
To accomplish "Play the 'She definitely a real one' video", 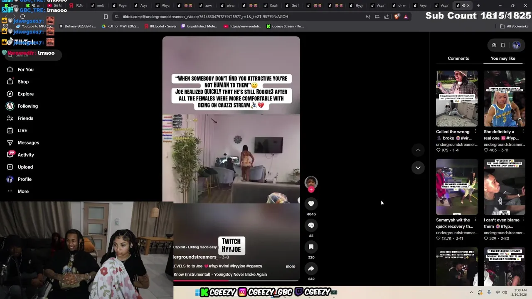I will [504, 98].
